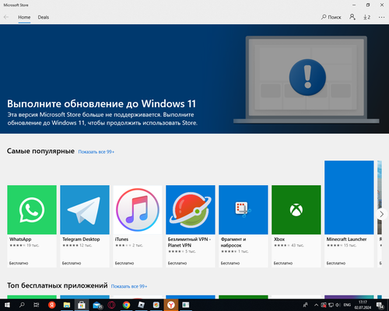Launch Opera from the taskbar
Viewport: 389px width, 311px height.
point(111,305)
